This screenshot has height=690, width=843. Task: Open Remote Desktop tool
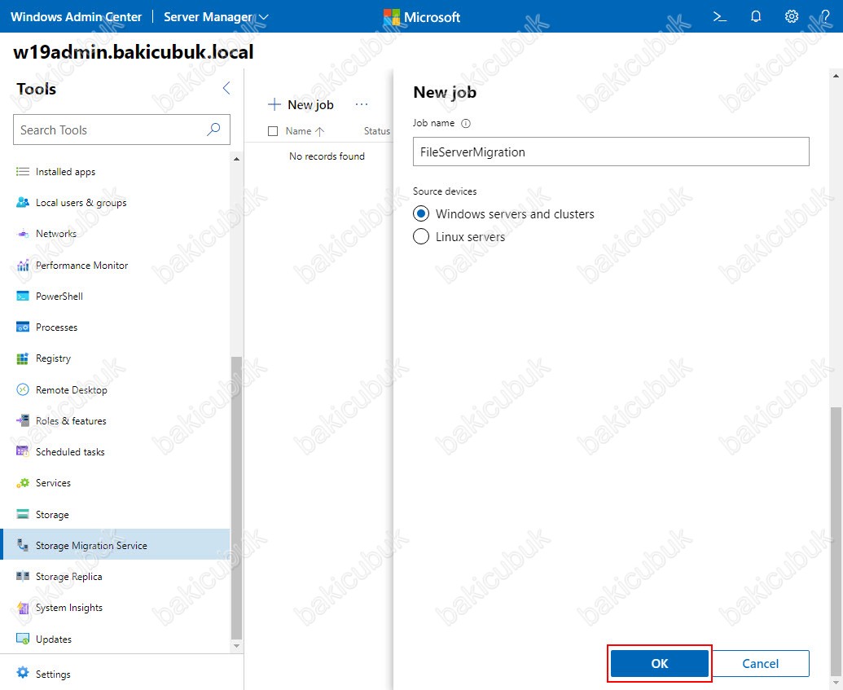click(x=116, y=389)
